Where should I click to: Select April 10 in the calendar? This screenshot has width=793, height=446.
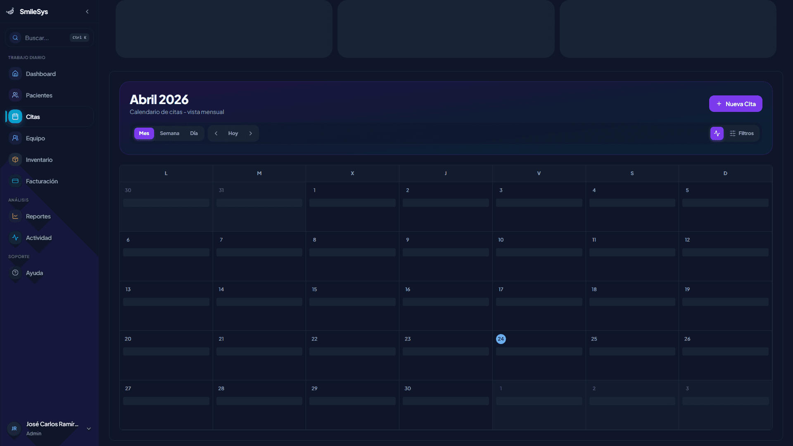539,256
